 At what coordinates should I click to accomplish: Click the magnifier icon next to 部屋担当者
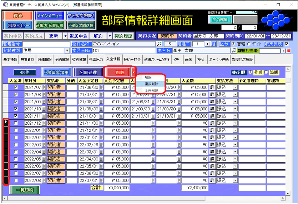point(234,51)
